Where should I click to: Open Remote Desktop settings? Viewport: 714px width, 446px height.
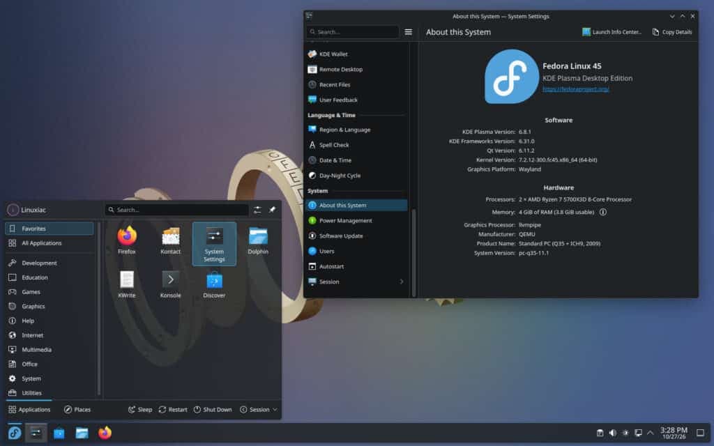point(356,69)
